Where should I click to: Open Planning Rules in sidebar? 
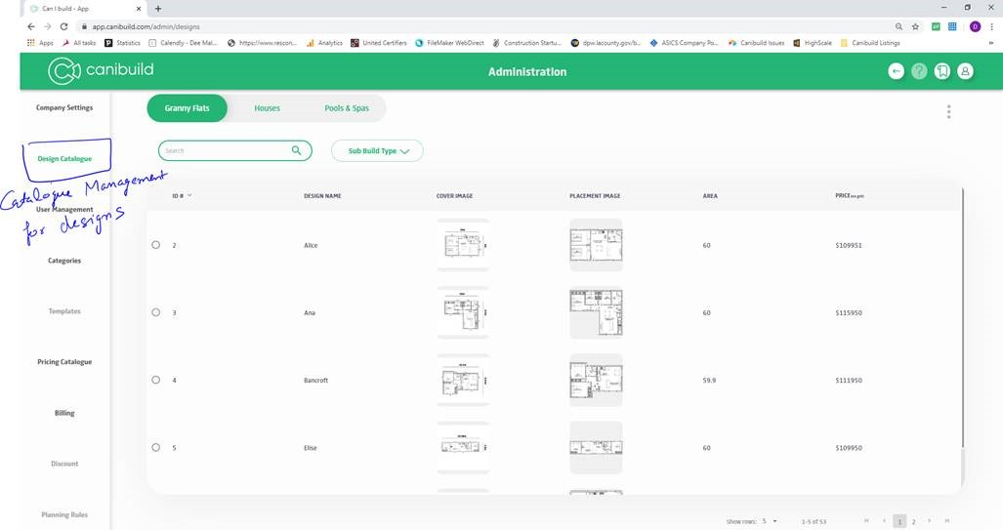tap(64, 514)
